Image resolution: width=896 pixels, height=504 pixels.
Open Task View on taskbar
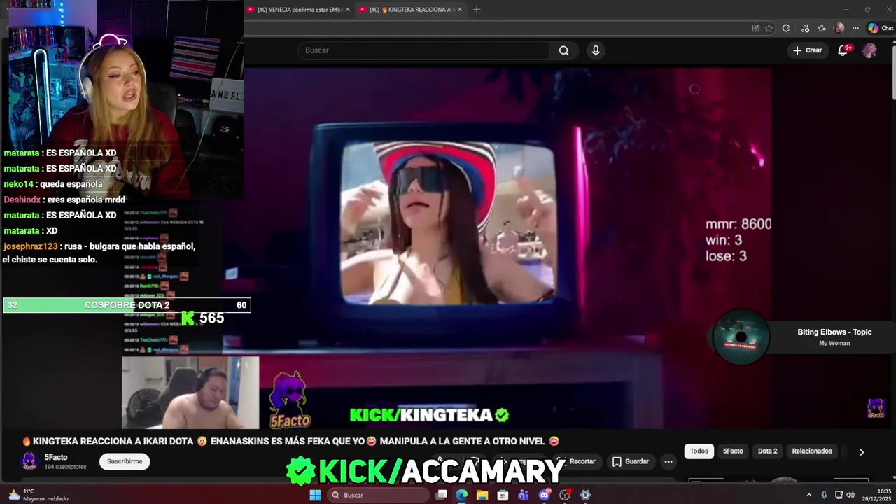(442, 495)
